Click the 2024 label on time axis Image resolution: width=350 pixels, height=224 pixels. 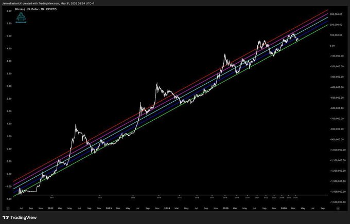(167, 209)
